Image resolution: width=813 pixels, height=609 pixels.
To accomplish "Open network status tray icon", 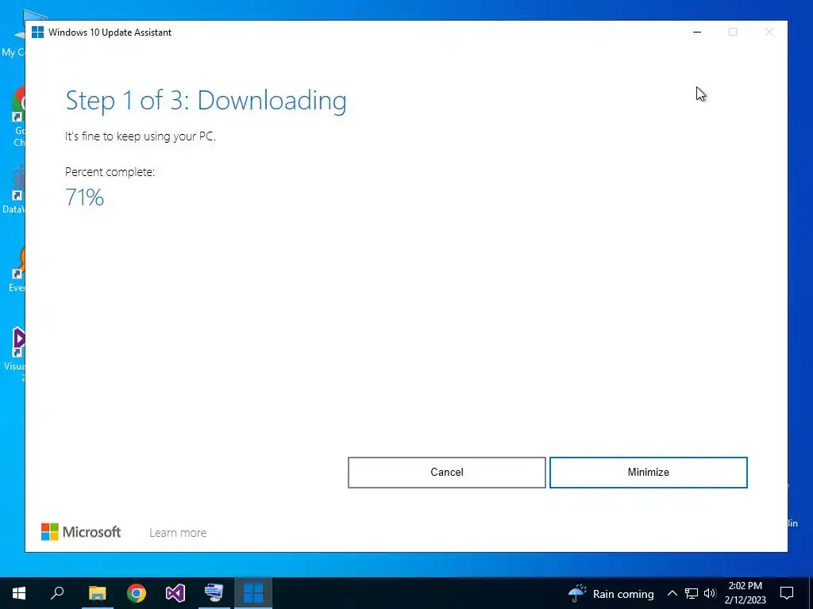I will 692,593.
